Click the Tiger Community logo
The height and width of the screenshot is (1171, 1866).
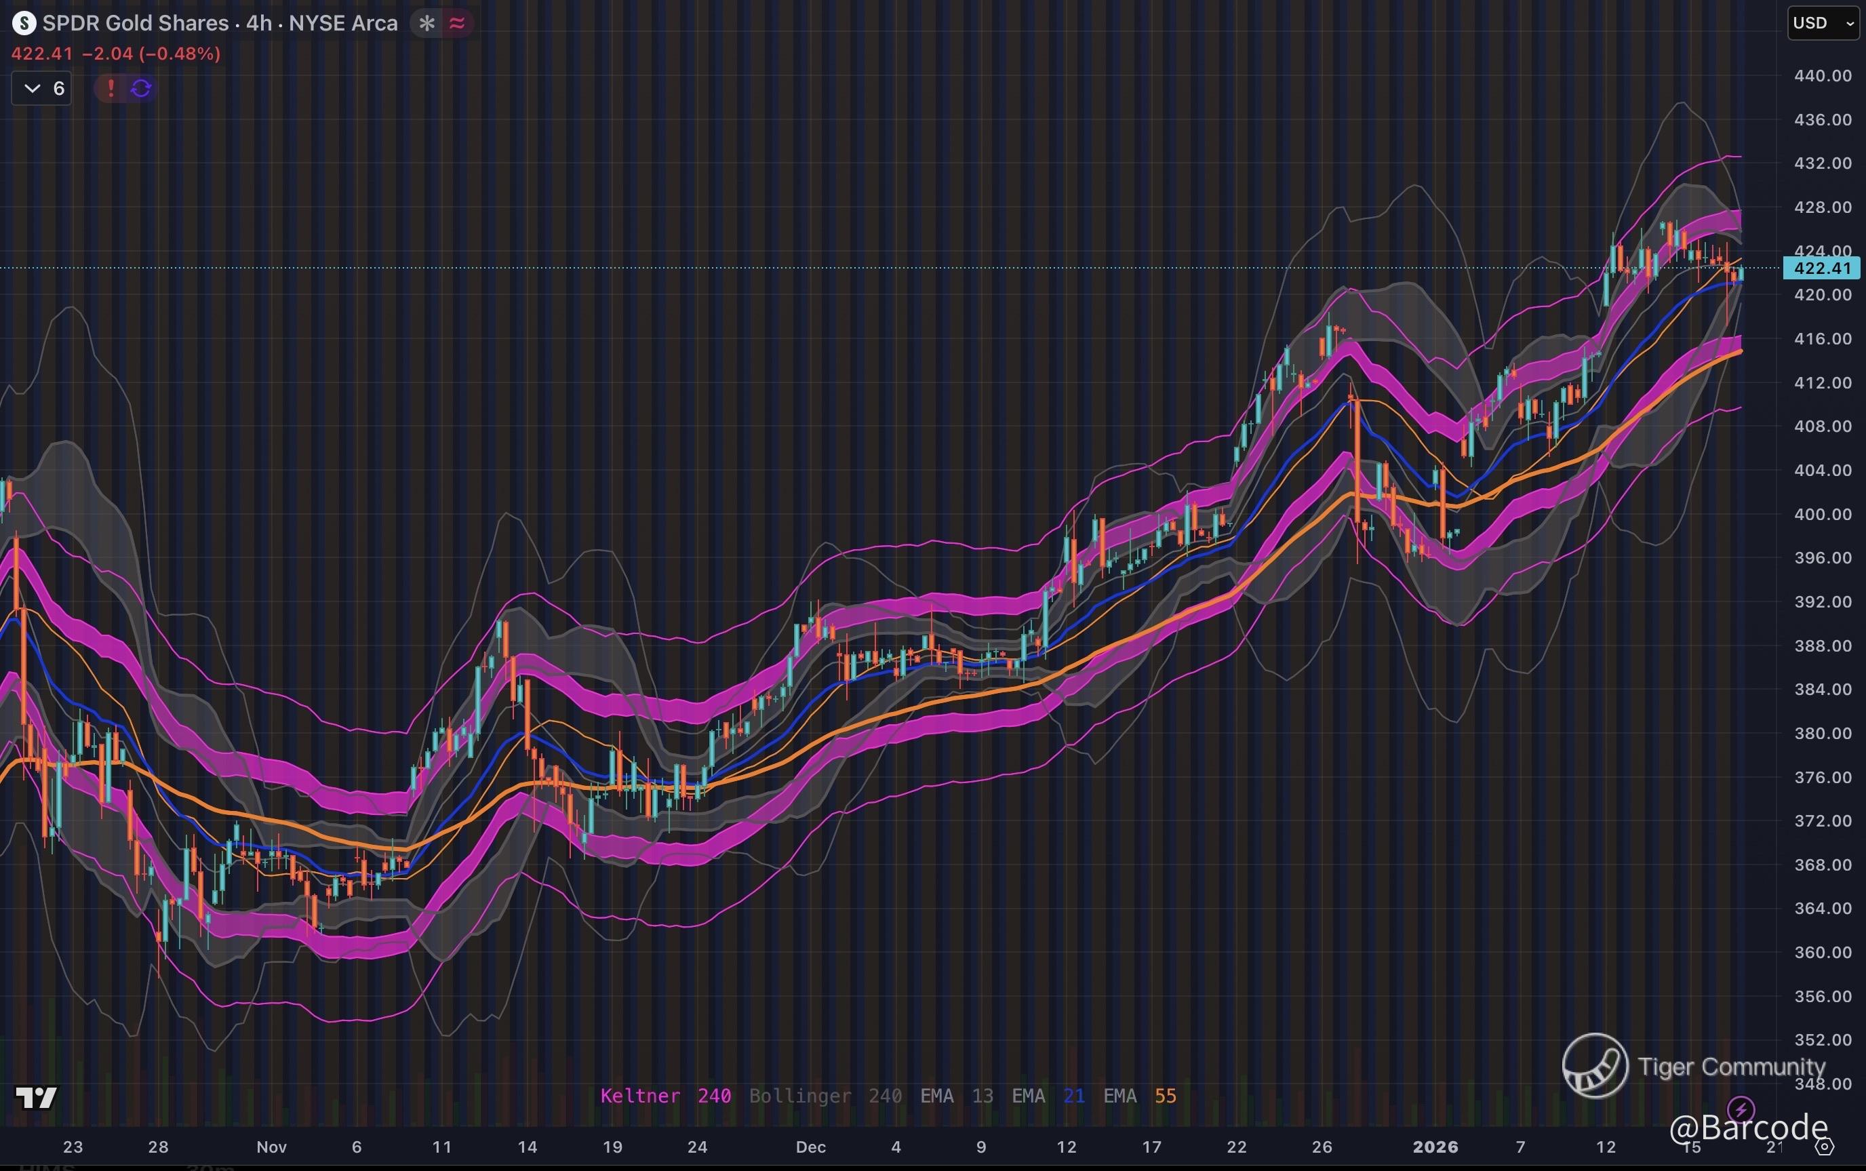tap(1595, 1066)
